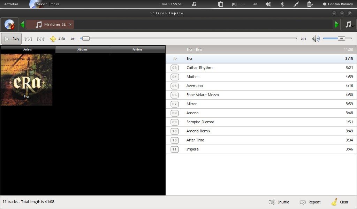Minimize the Silicon Empire window
Viewport: 357px width, 209px height.
334,13
